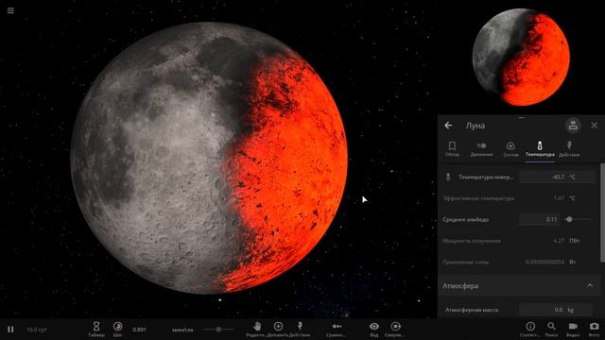Click the Moon preview thumbnail
Image resolution: width=605 pixels, height=340 pixels.
(x=521, y=57)
